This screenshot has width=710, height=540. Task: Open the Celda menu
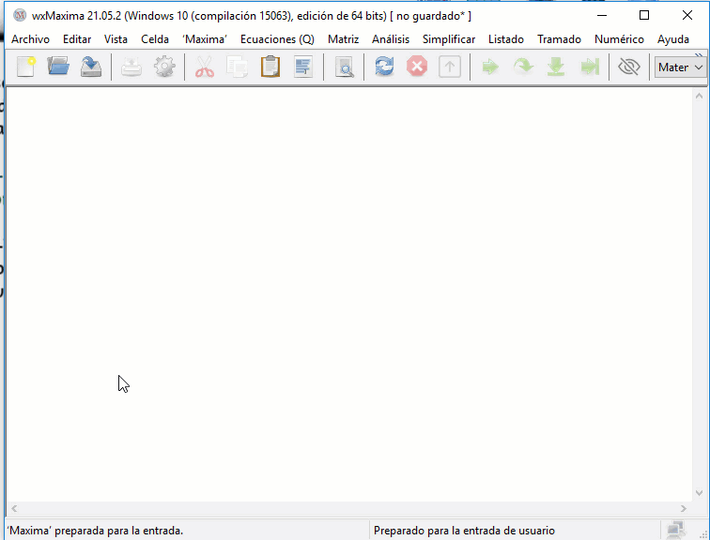[155, 39]
